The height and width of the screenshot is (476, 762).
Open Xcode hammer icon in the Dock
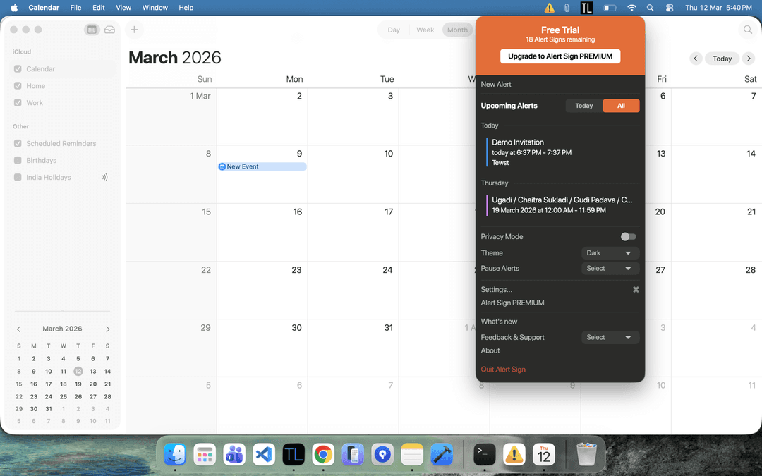click(x=442, y=455)
